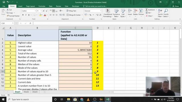Switch to the Data tab
This screenshot has height=102, width=182.
click(x=51, y=6)
